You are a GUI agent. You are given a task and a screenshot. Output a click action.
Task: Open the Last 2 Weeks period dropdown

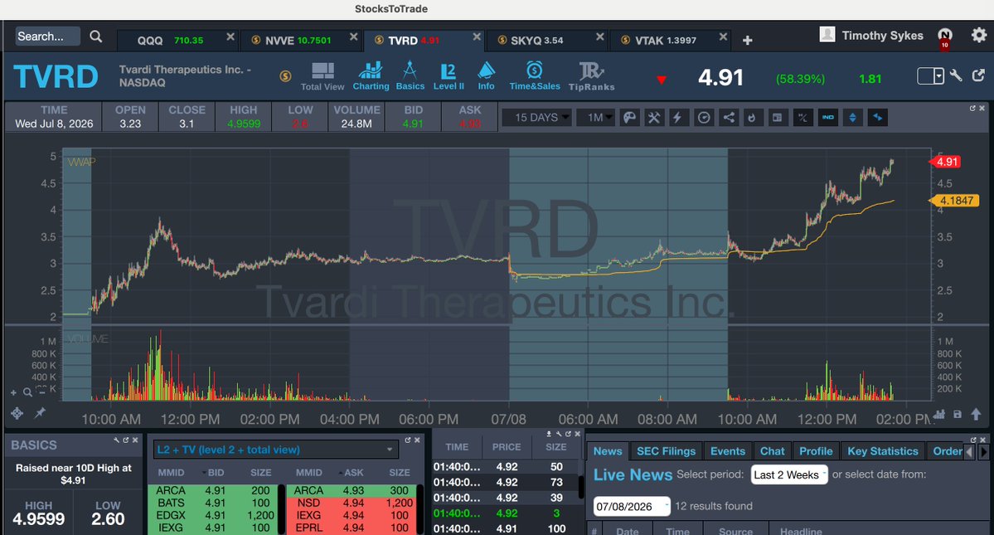789,474
